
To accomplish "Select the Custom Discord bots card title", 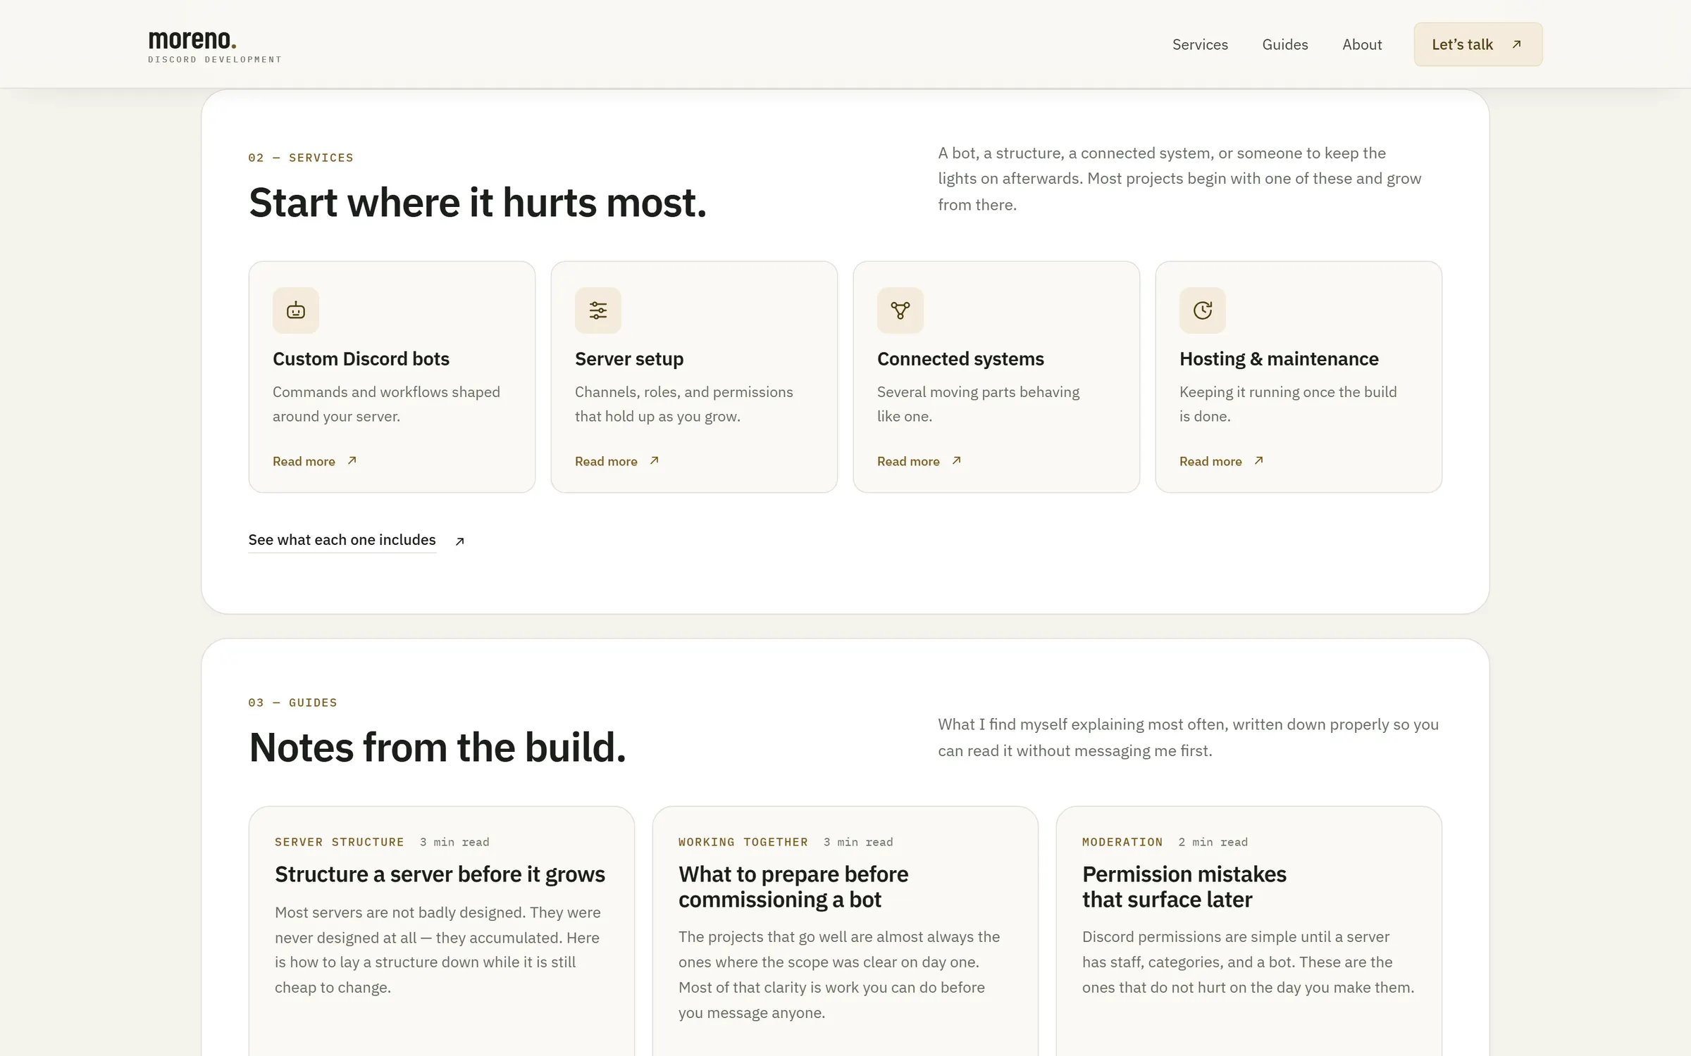I will click(361, 359).
